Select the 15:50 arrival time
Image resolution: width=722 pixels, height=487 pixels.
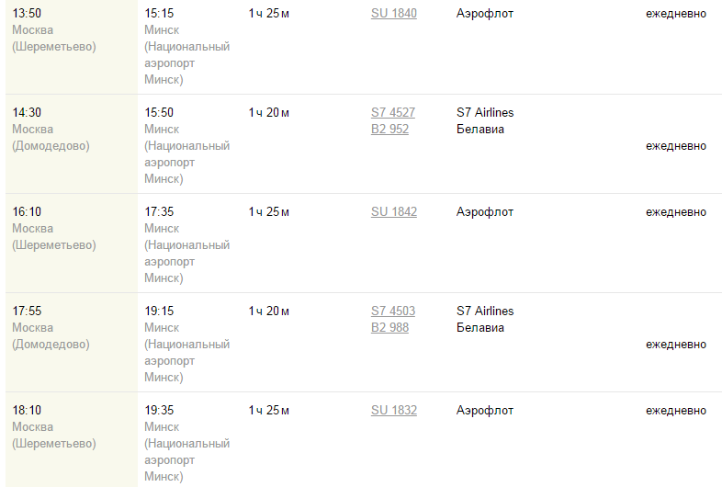[159, 113]
